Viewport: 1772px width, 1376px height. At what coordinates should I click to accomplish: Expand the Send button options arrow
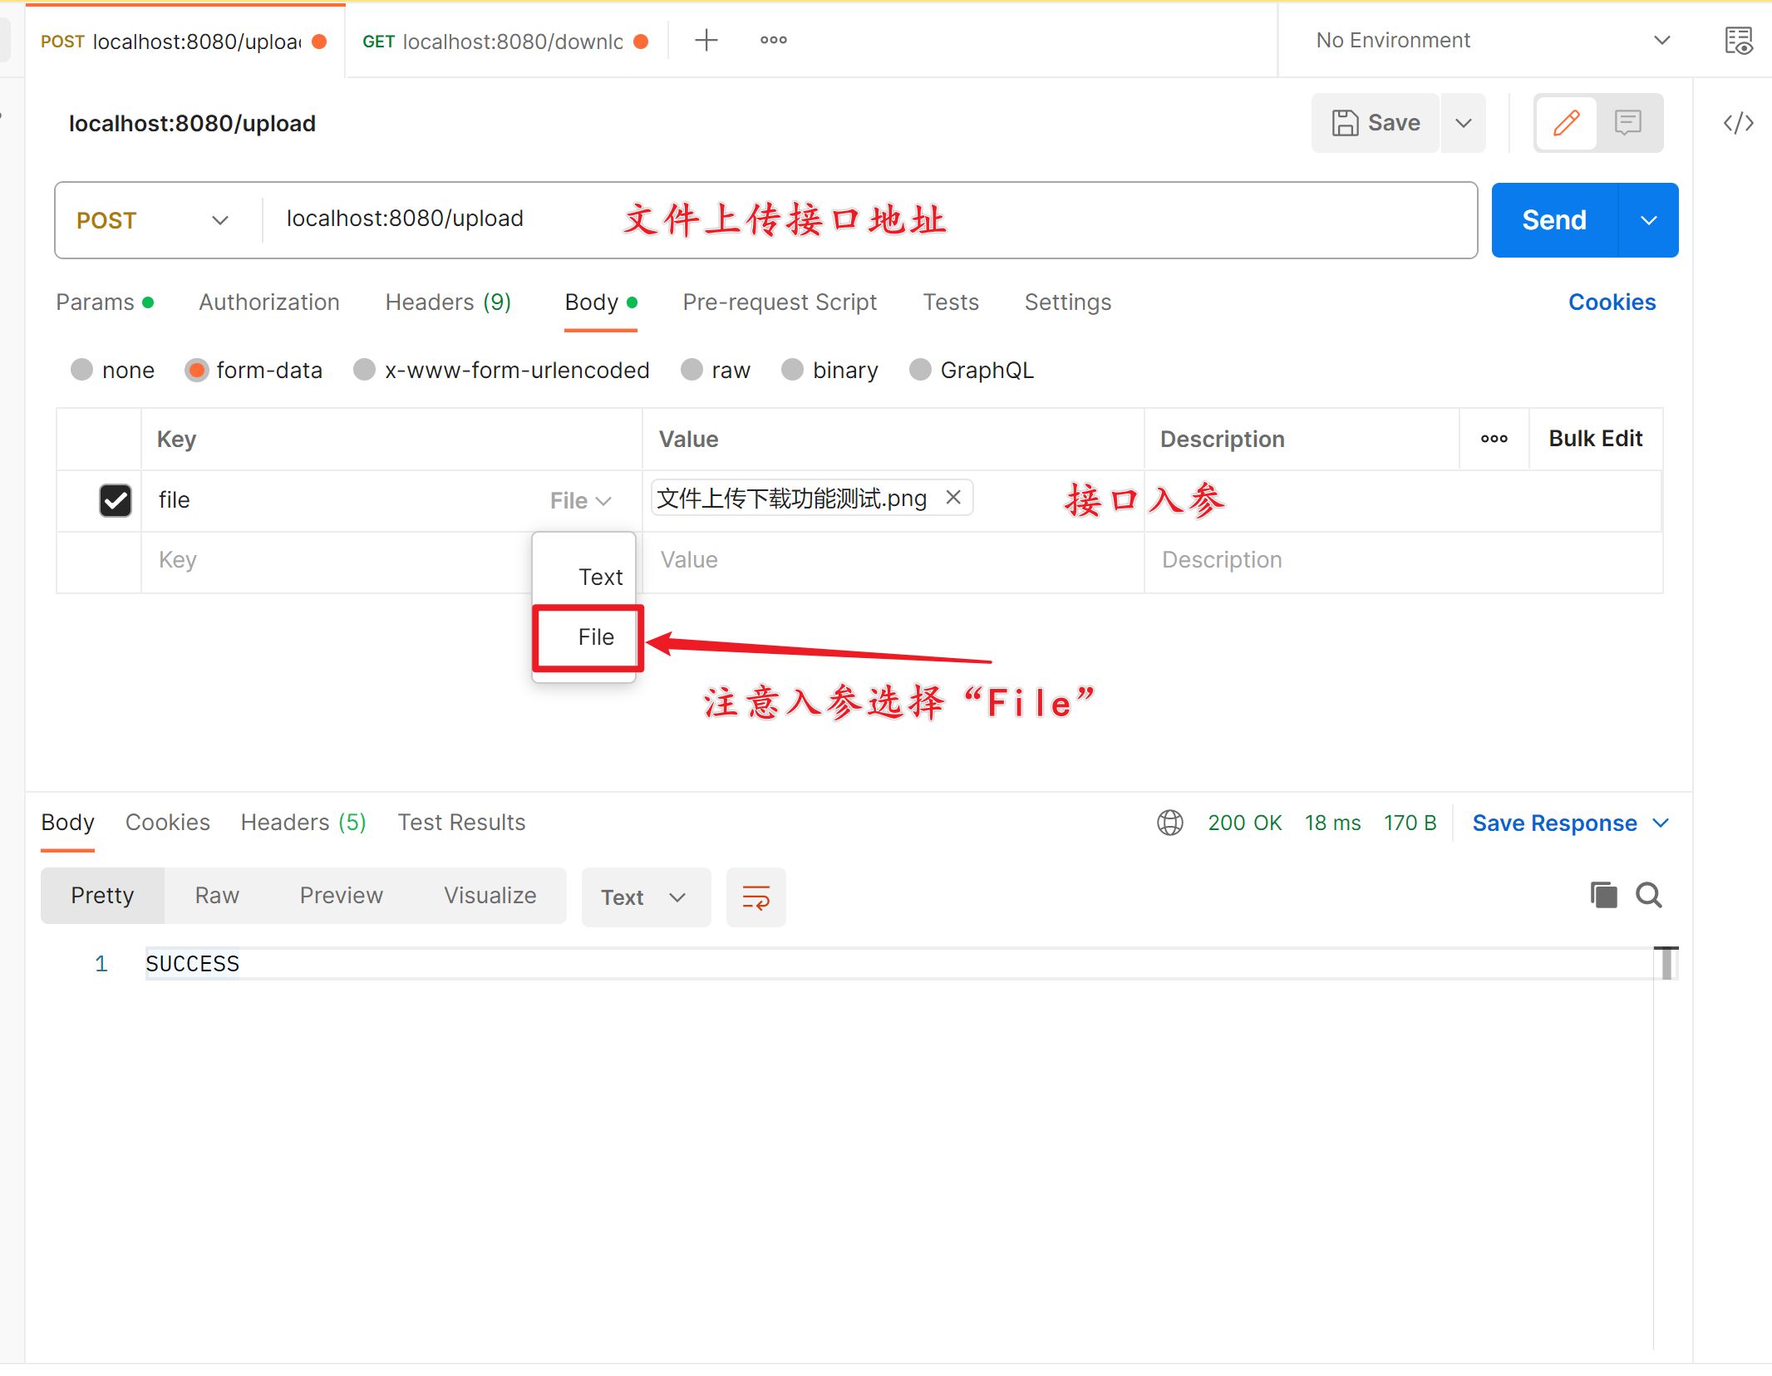pos(1648,220)
